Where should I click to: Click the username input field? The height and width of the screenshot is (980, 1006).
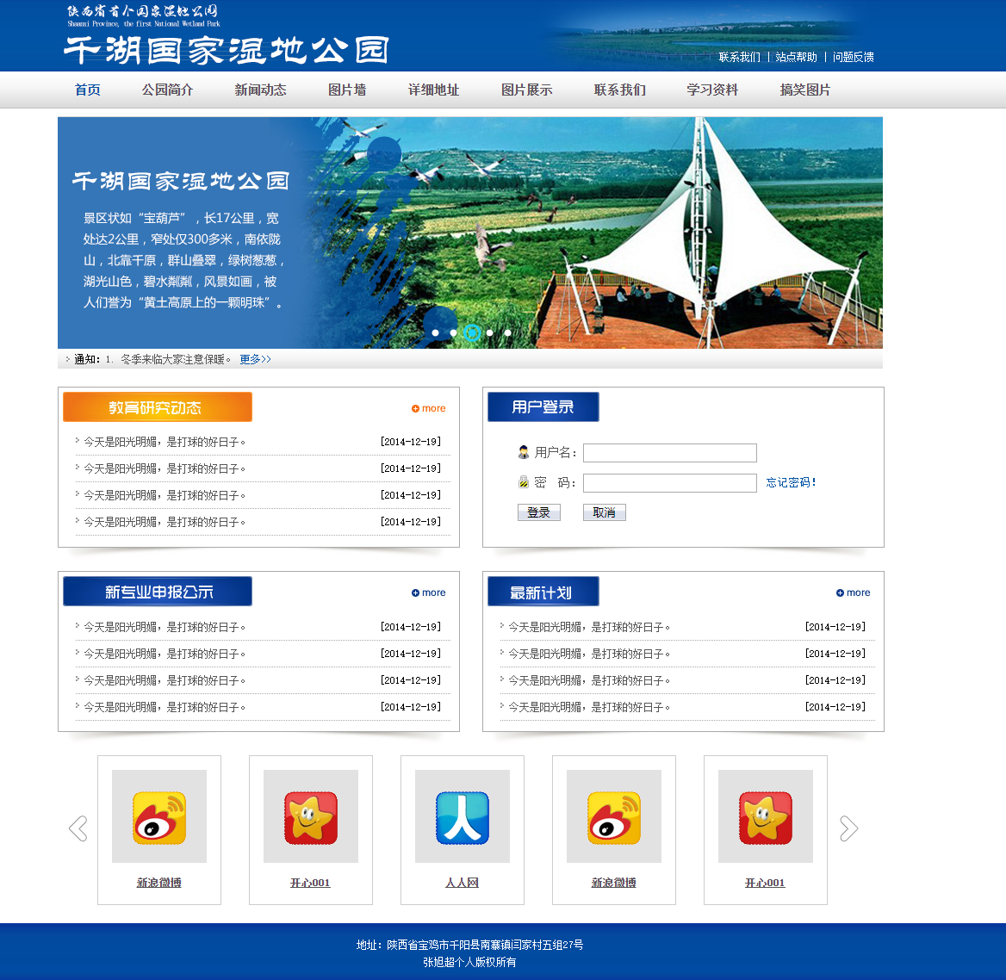click(669, 452)
